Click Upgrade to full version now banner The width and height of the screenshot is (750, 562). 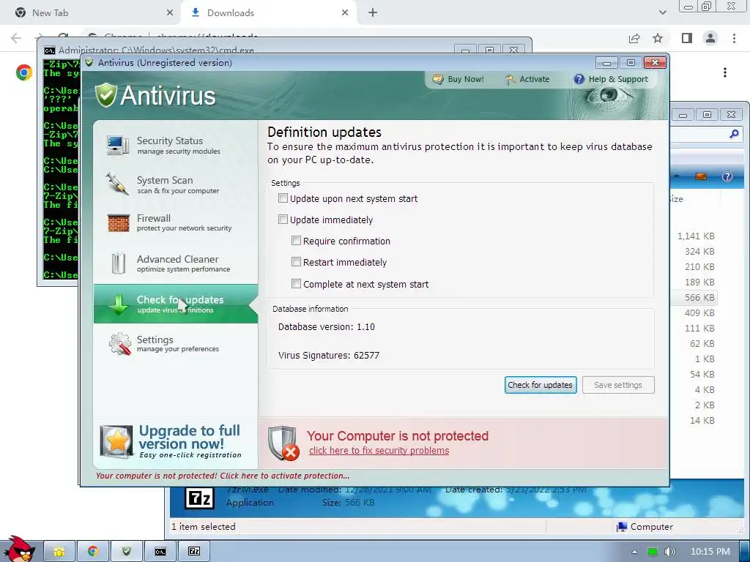(176, 441)
